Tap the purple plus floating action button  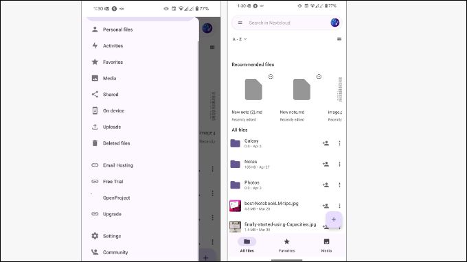(x=334, y=219)
